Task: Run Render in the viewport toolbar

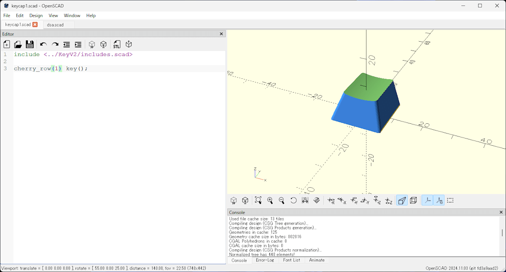Action: 245,200
